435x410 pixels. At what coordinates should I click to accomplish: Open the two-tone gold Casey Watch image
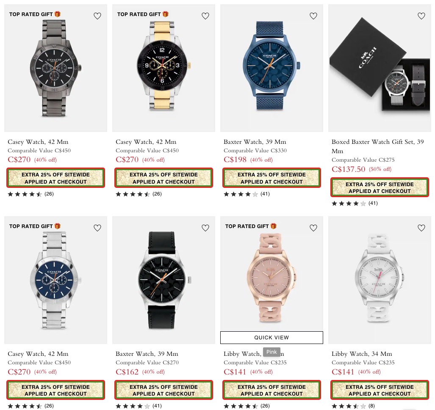[163, 68]
